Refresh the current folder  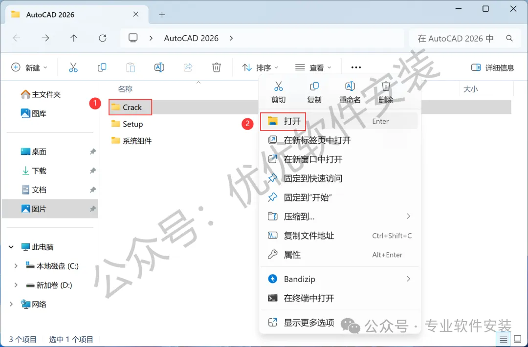[x=102, y=38]
